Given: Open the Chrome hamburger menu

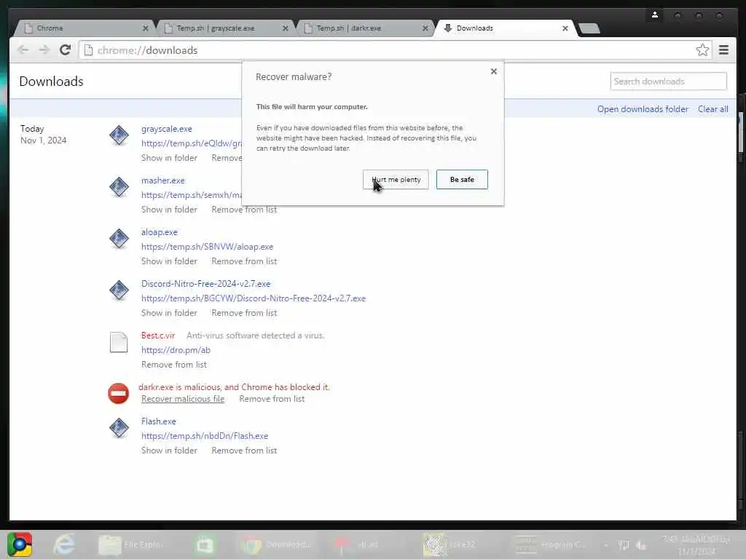Looking at the screenshot, I should point(723,50).
